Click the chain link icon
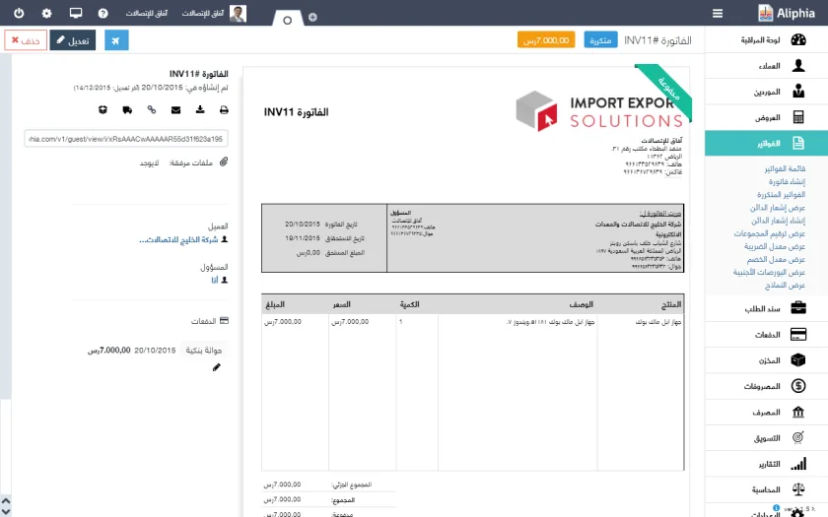The width and height of the screenshot is (828, 517). pyautogui.click(x=152, y=109)
